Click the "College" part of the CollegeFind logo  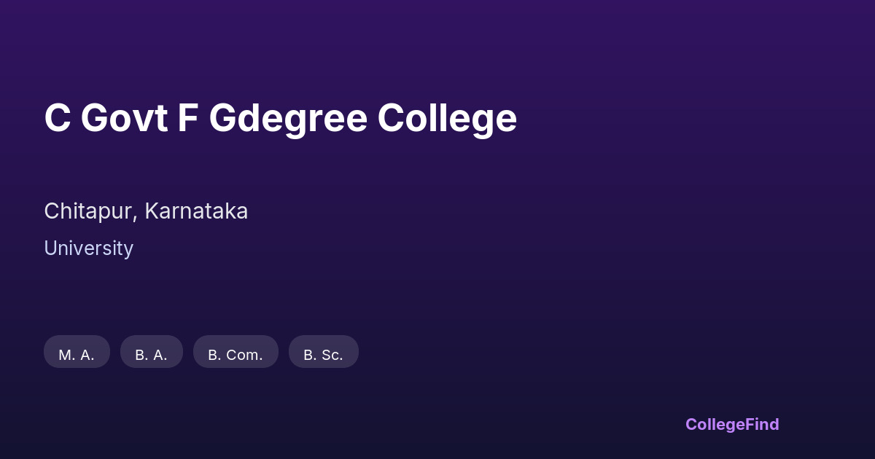click(x=715, y=424)
